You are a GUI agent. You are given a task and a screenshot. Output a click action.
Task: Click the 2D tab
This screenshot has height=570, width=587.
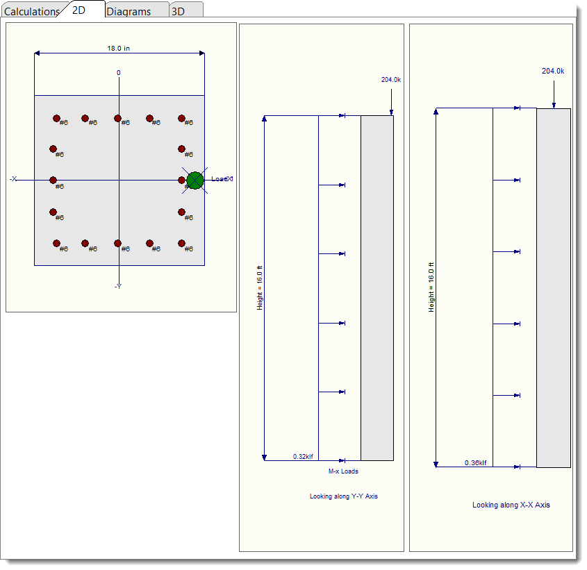pyautogui.click(x=79, y=10)
